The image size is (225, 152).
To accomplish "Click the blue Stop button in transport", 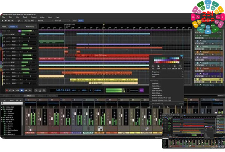I will click(x=22, y=90).
